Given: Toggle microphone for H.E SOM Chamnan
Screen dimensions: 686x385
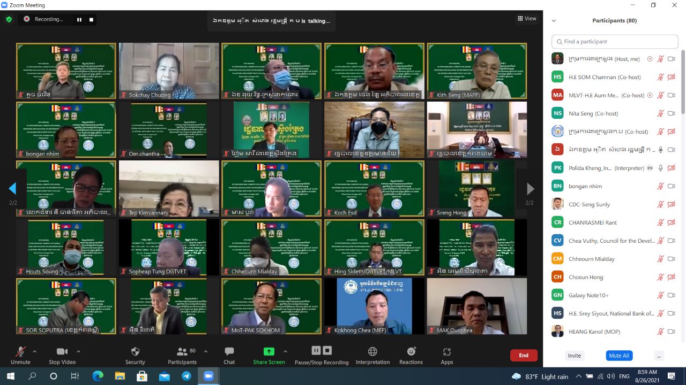Looking at the screenshot, I should [661, 77].
